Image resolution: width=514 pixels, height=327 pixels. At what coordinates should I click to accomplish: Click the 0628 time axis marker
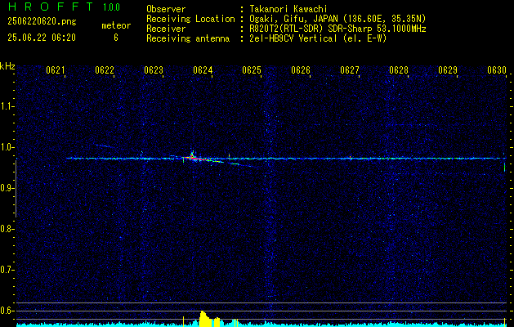[399, 70]
